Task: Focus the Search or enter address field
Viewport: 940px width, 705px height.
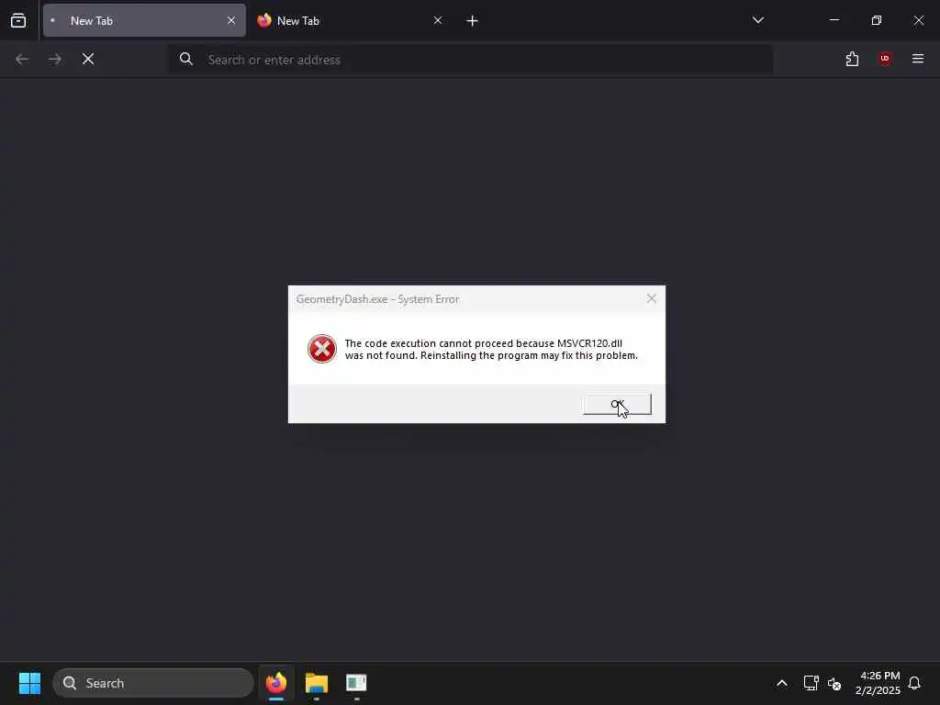Action: (471, 60)
